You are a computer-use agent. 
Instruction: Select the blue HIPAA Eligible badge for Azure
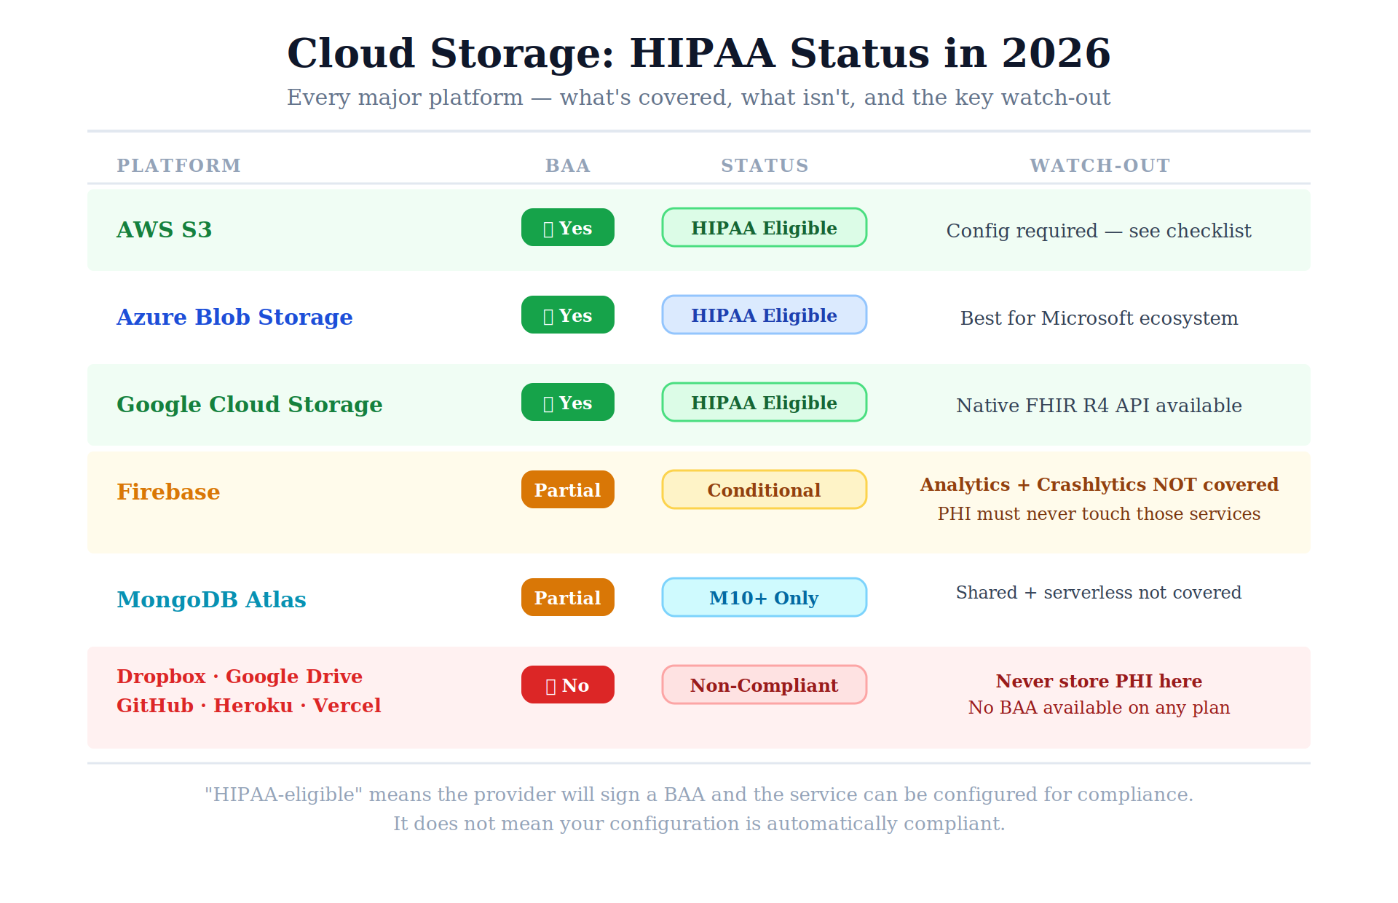click(x=765, y=315)
